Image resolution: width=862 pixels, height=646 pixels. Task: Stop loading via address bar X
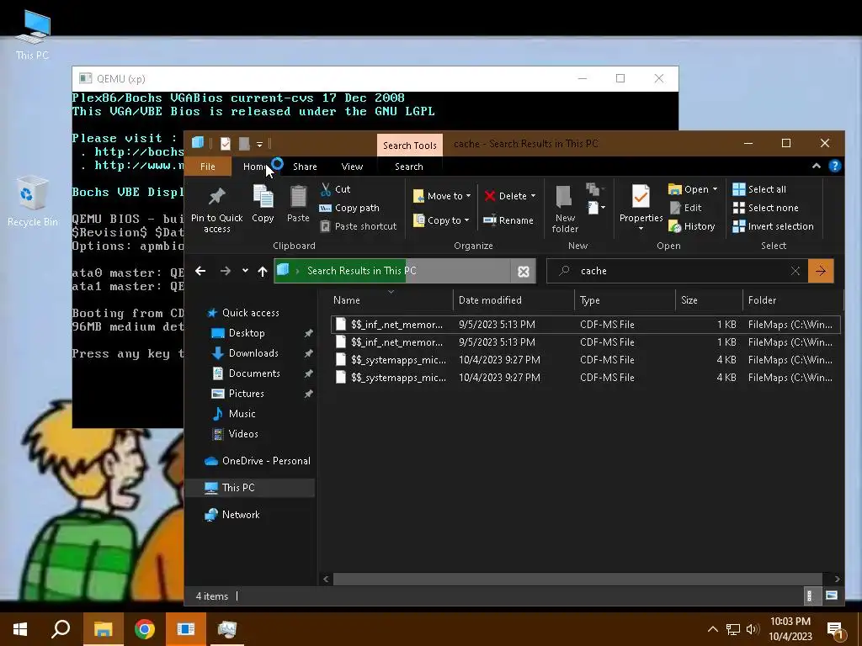pos(524,272)
